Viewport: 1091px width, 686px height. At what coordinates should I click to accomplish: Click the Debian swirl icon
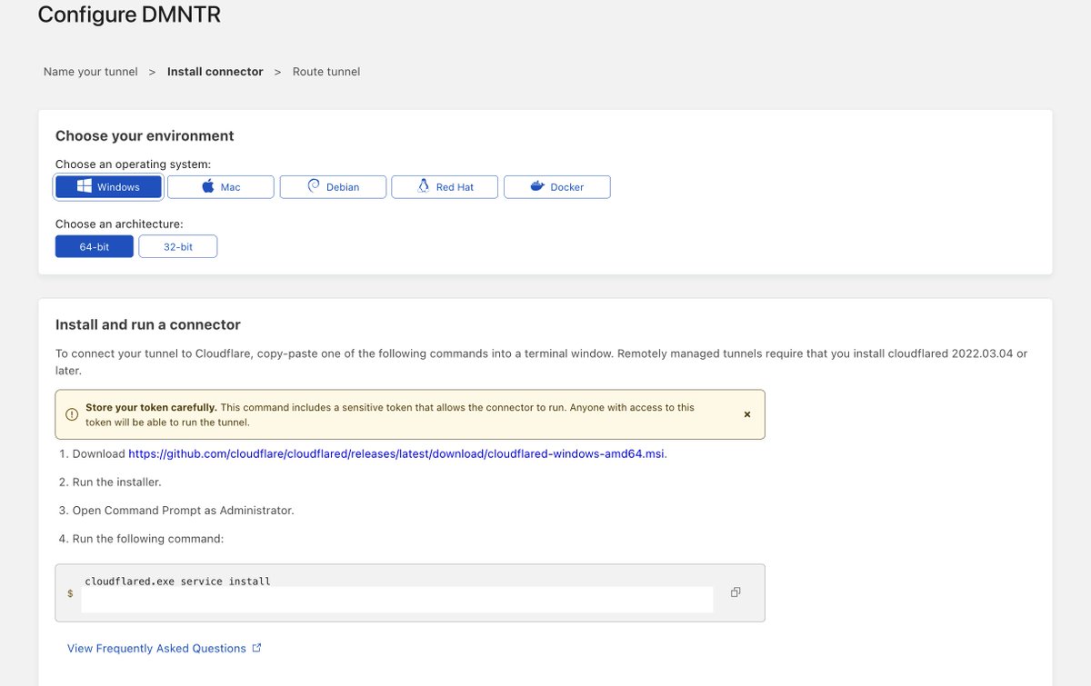click(314, 186)
